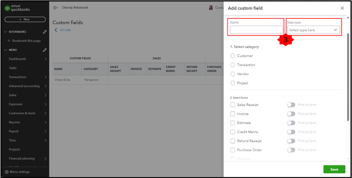Click the plus icon for Bookmark this page

point(9,41)
